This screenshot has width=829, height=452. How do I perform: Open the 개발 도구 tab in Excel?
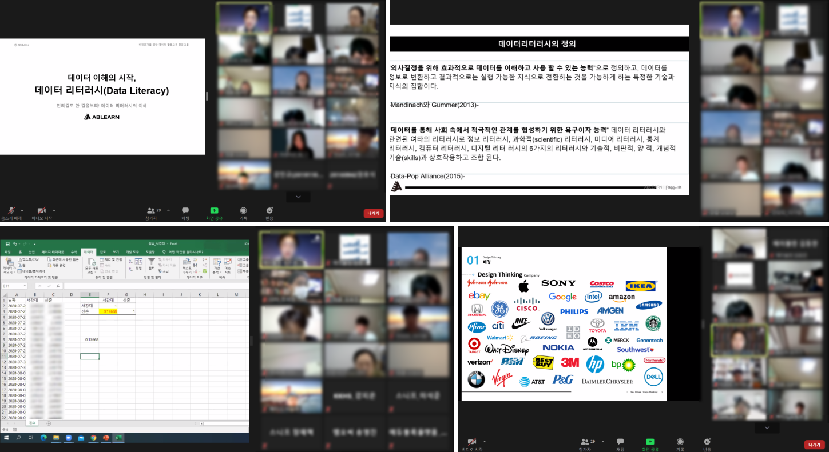[x=132, y=252]
